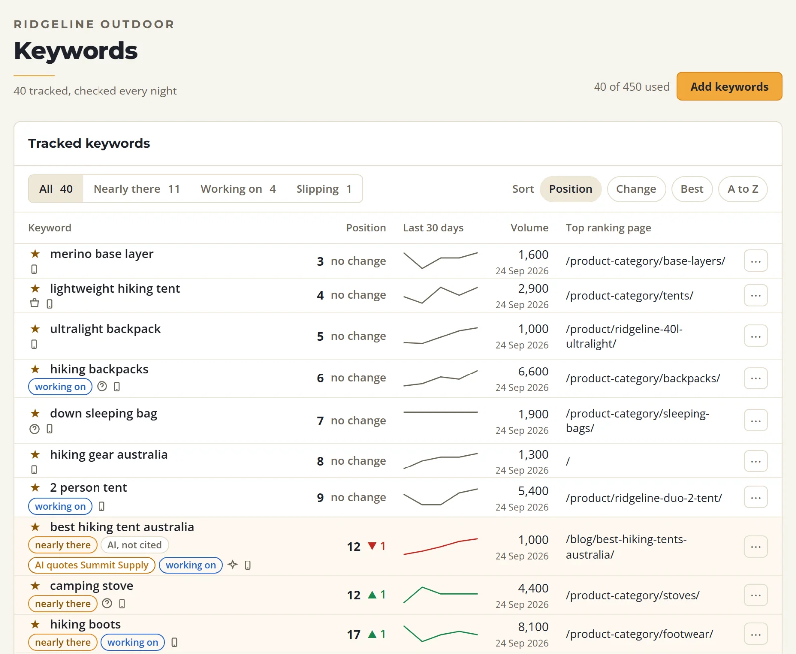
Task: Open /product-category/base-layers/ page link
Action: [645, 261]
